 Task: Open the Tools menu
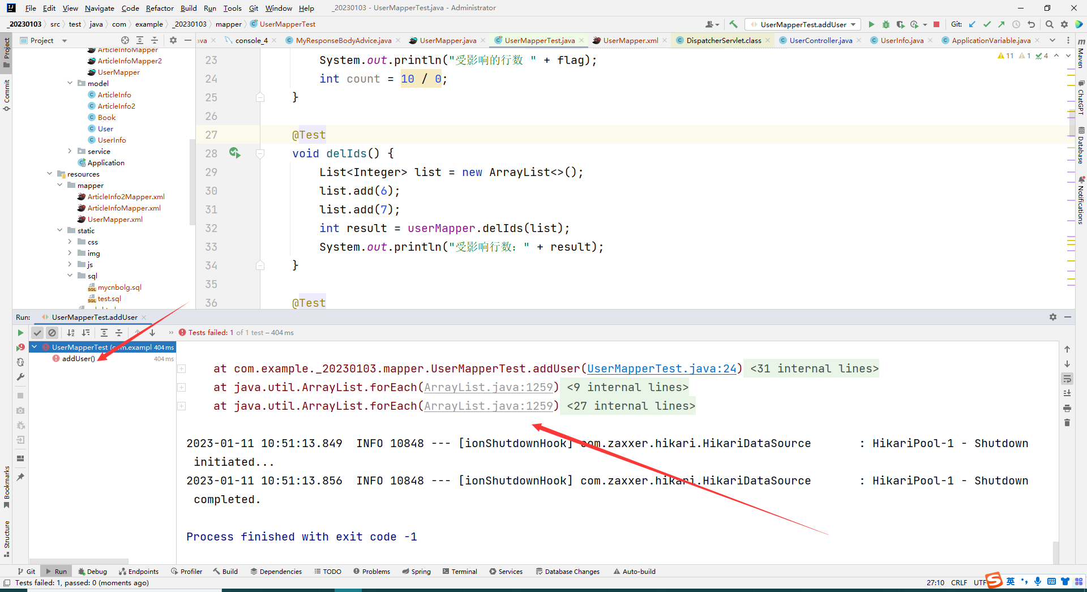(232, 8)
